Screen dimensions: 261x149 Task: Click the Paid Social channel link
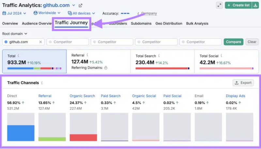pos(172,96)
